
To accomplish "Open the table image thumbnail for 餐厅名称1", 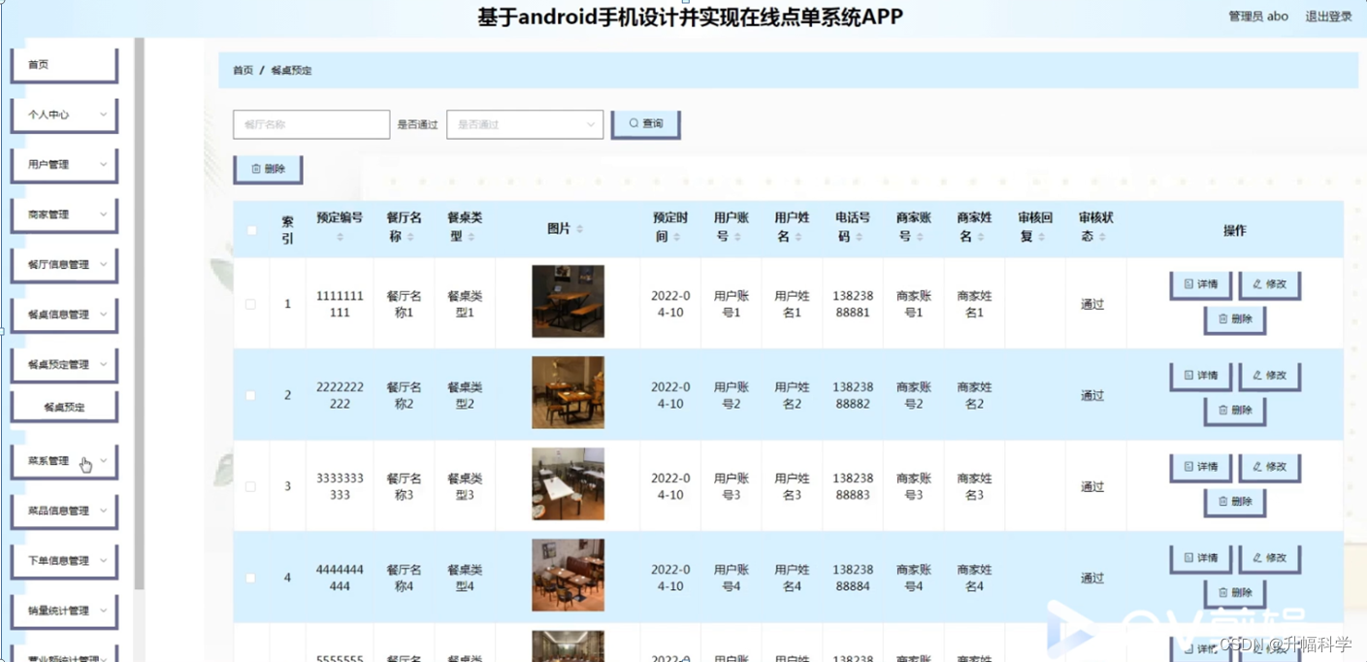I will [568, 302].
